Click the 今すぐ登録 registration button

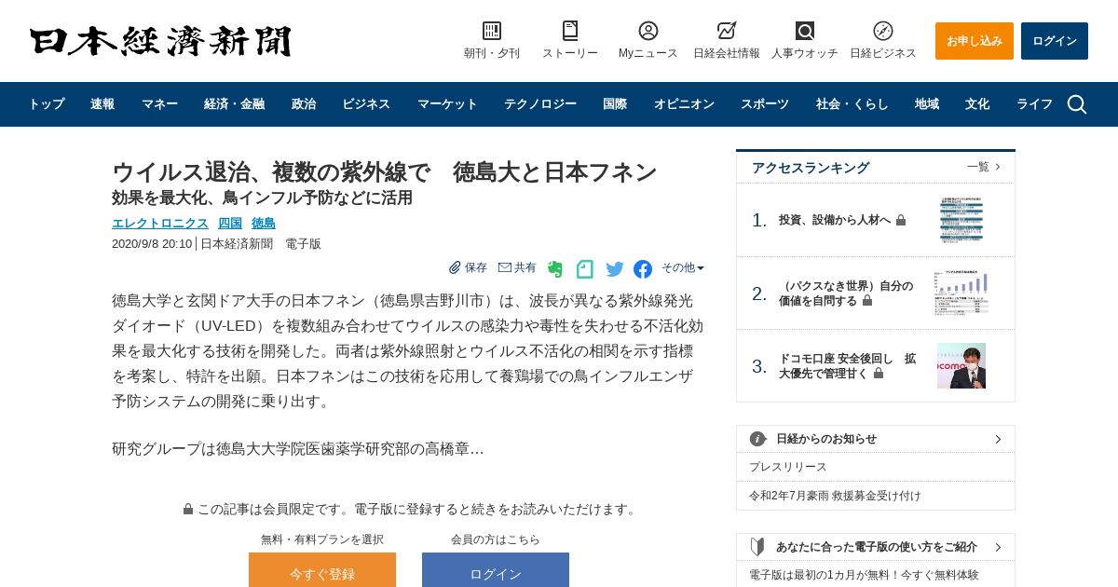coord(322,570)
